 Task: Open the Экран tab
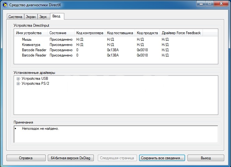31,17
